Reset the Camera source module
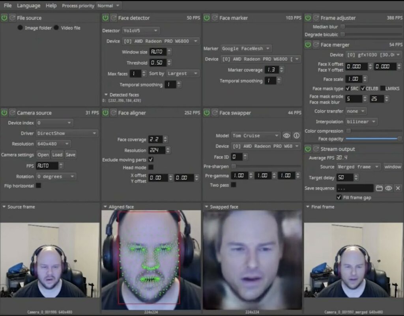The width and height of the screenshot is (404, 316). point(12,113)
